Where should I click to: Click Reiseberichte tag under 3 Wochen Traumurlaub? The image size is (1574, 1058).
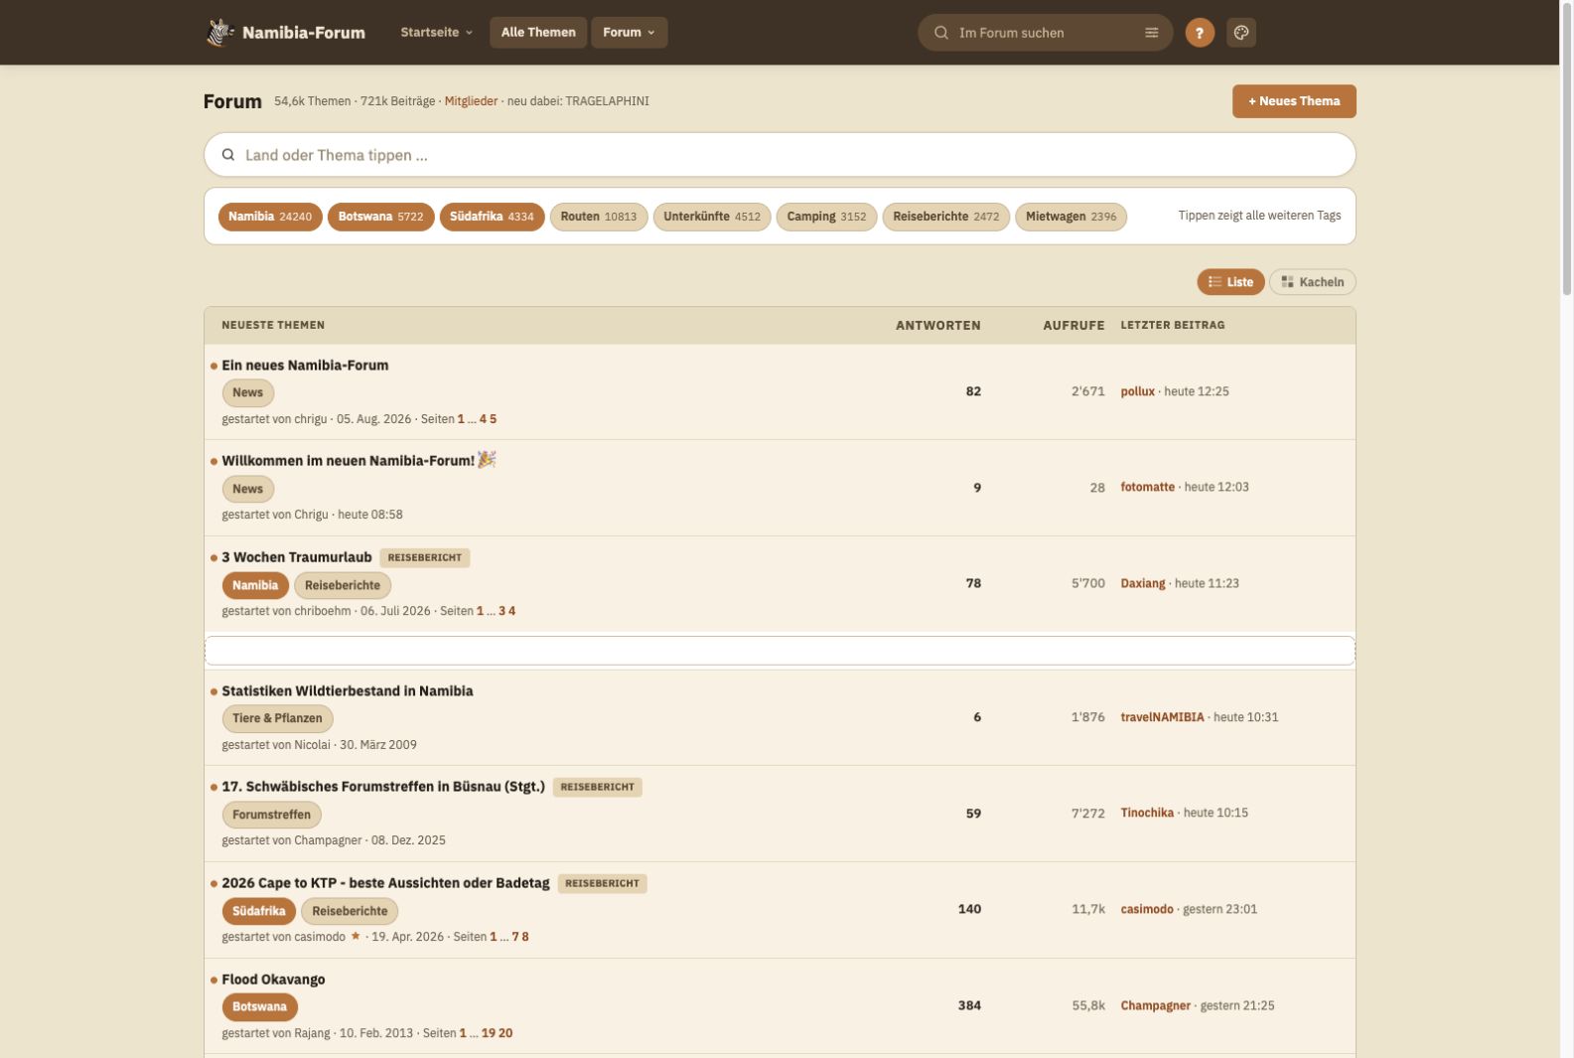343,585
